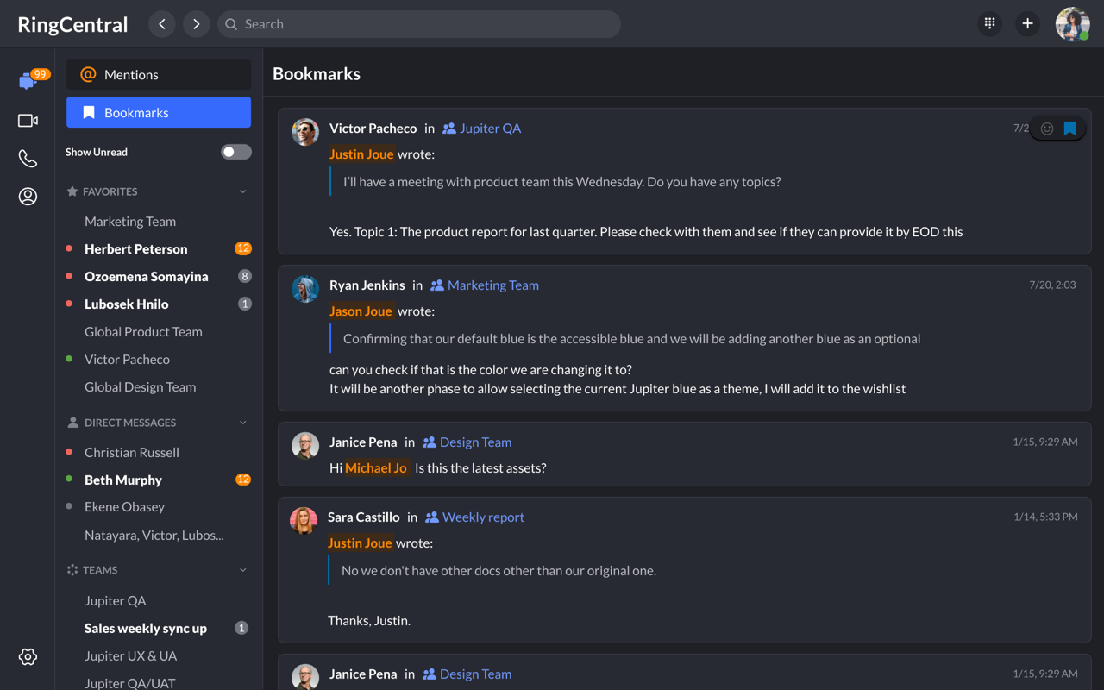The width and height of the screenshot is (1104, 690).
Task: Add emoji reaction to Victor Pacheco's message
Action: click(x=1047, y=129)
